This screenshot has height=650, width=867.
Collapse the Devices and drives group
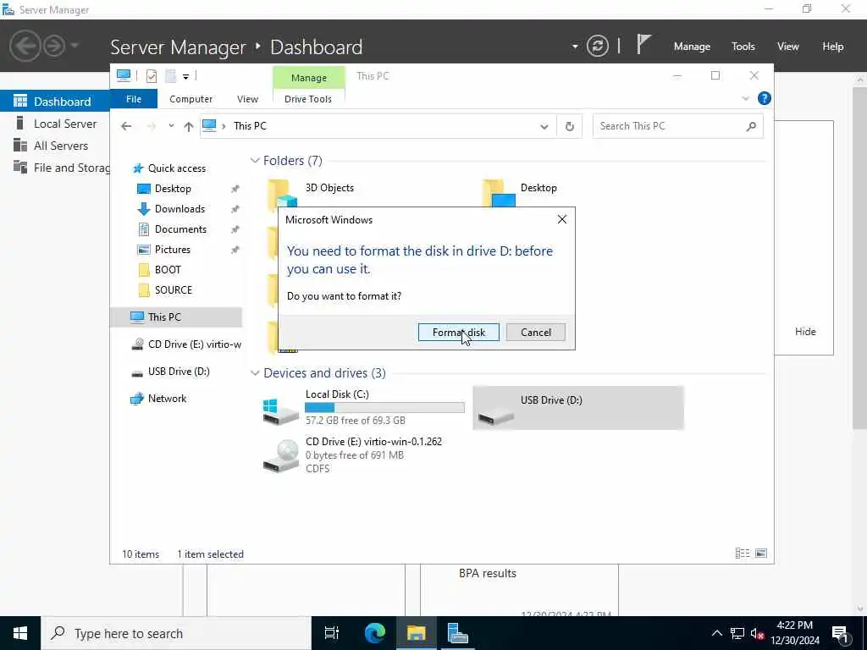coord(255,373)
